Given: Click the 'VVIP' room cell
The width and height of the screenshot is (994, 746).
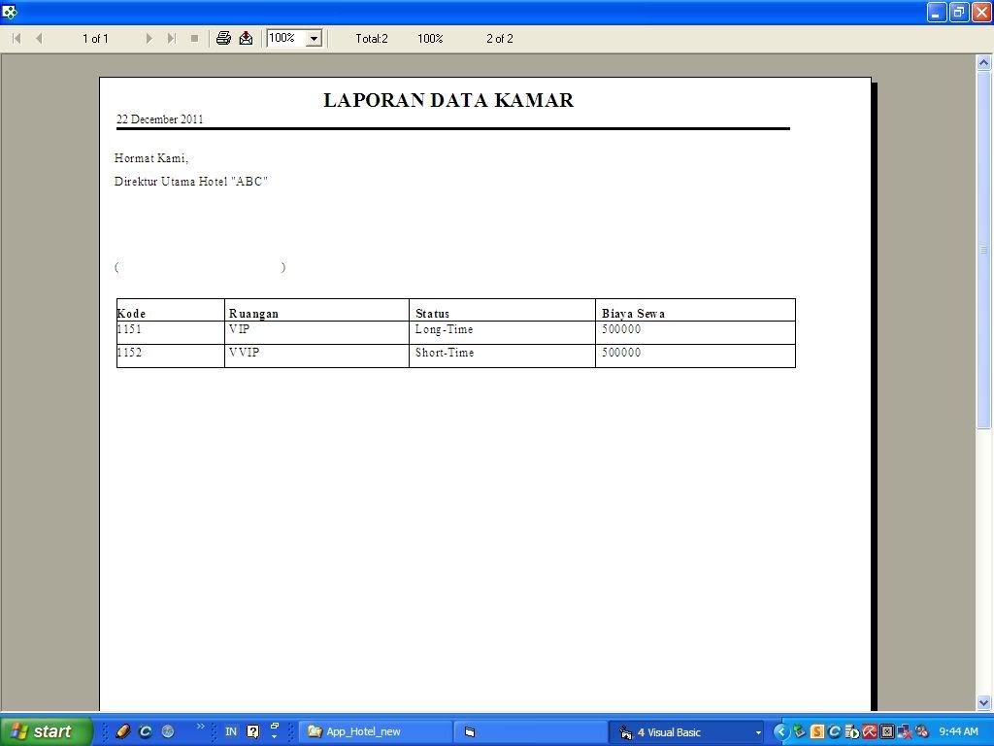Looking at the screenshot, I should click(x=317, y=354).
